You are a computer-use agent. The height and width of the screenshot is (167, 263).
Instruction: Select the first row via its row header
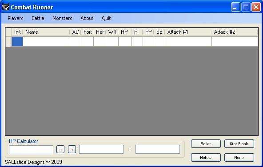point(8,41)
